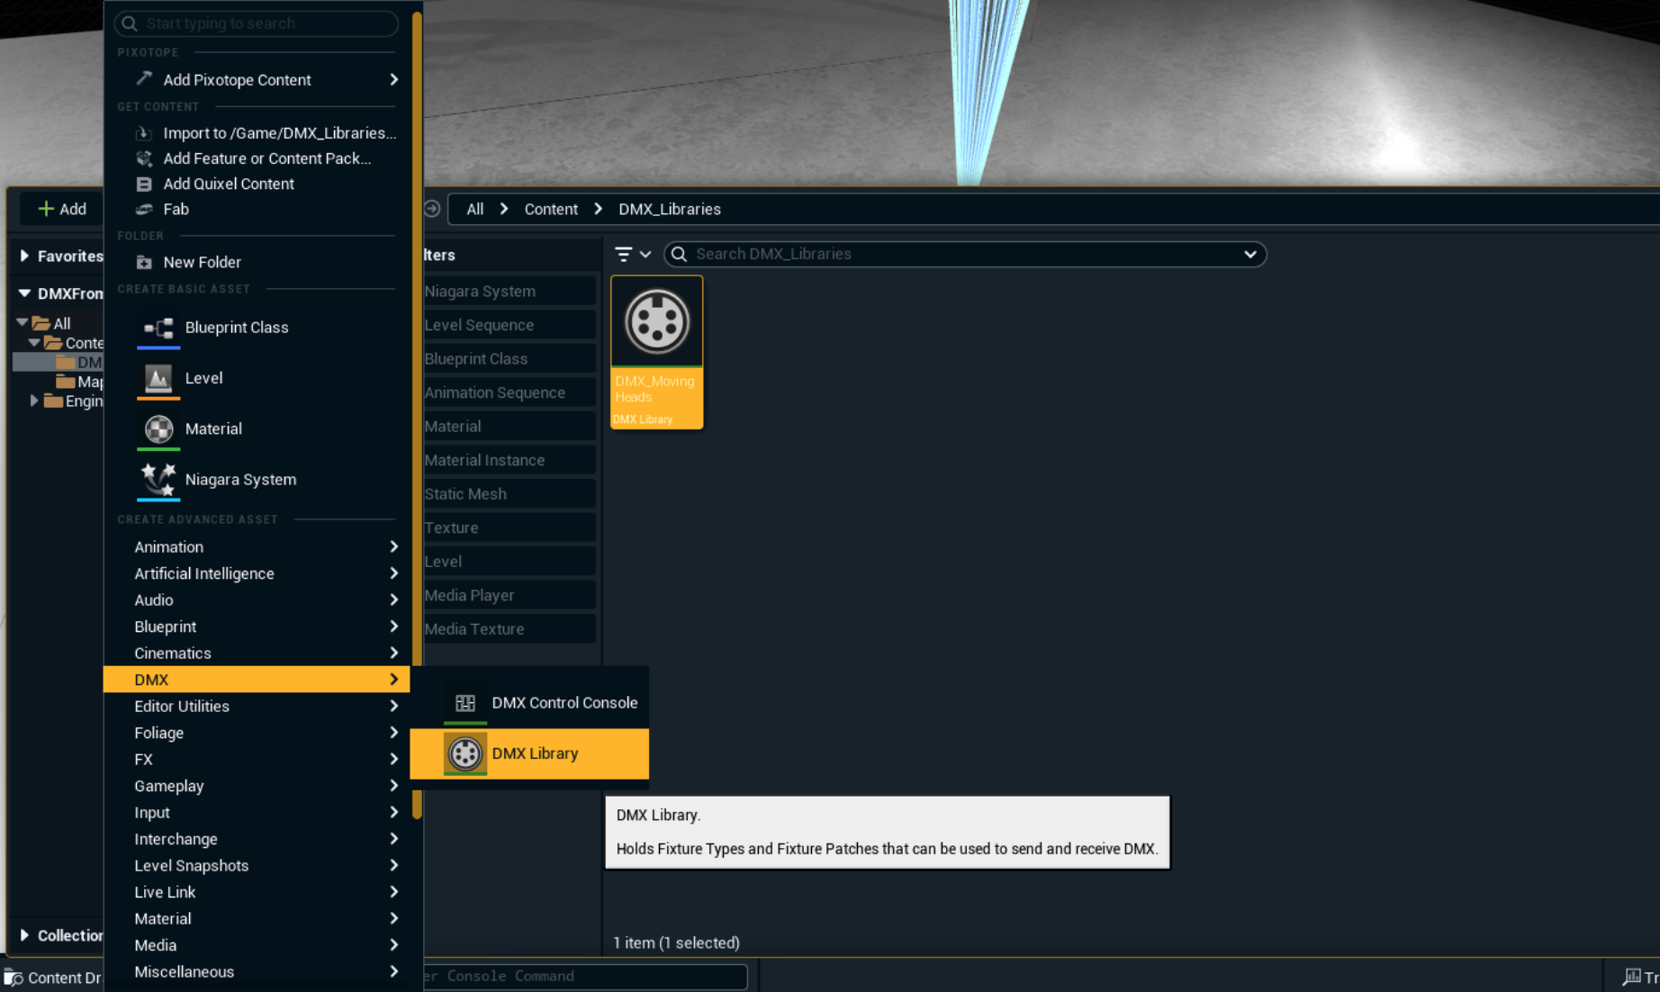This screenshot has height=992, width=1660.
Task: Select the DMX_Moving Heads asset thumbnail
Action: (x=657, y=351)
